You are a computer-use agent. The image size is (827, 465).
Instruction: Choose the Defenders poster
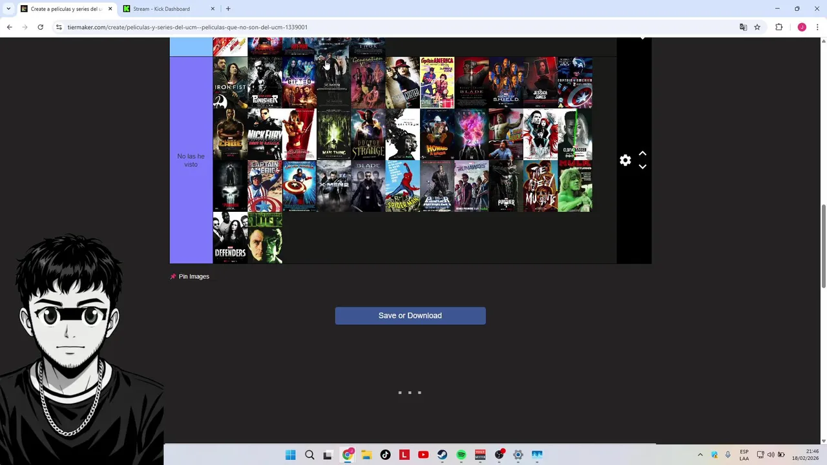coord(230,238)
